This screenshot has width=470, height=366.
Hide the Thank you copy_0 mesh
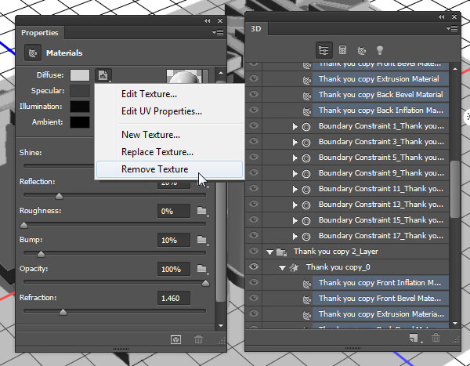point(254,266)
